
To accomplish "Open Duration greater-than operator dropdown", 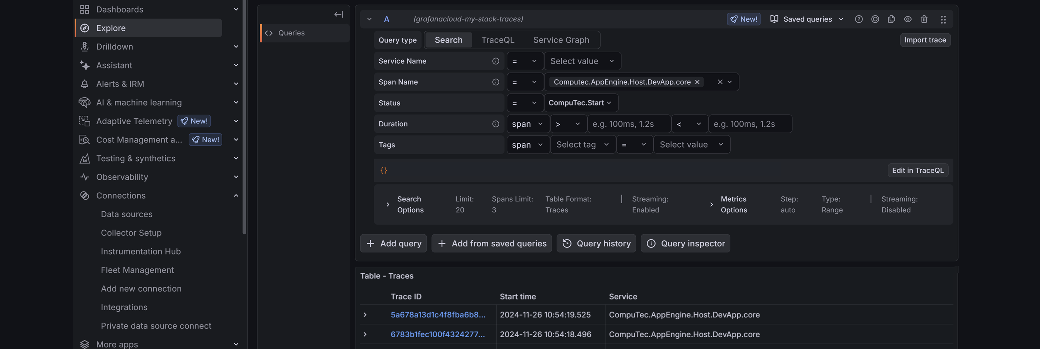I will 569,124.
